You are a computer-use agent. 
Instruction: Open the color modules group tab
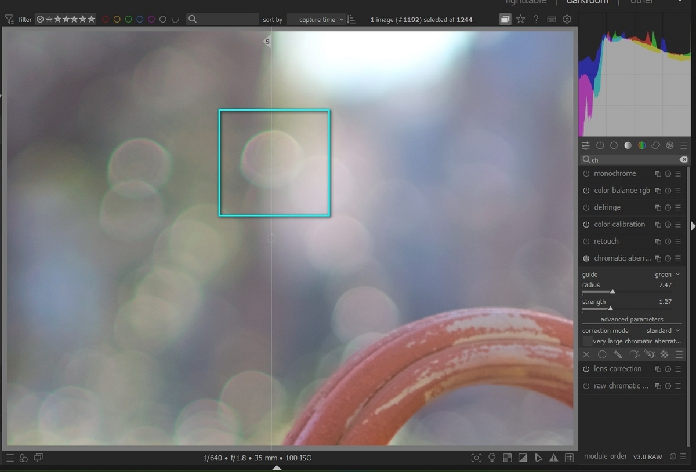pos(641,145)
